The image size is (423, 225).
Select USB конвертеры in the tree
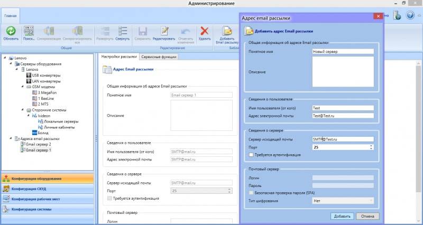(45, 76)
